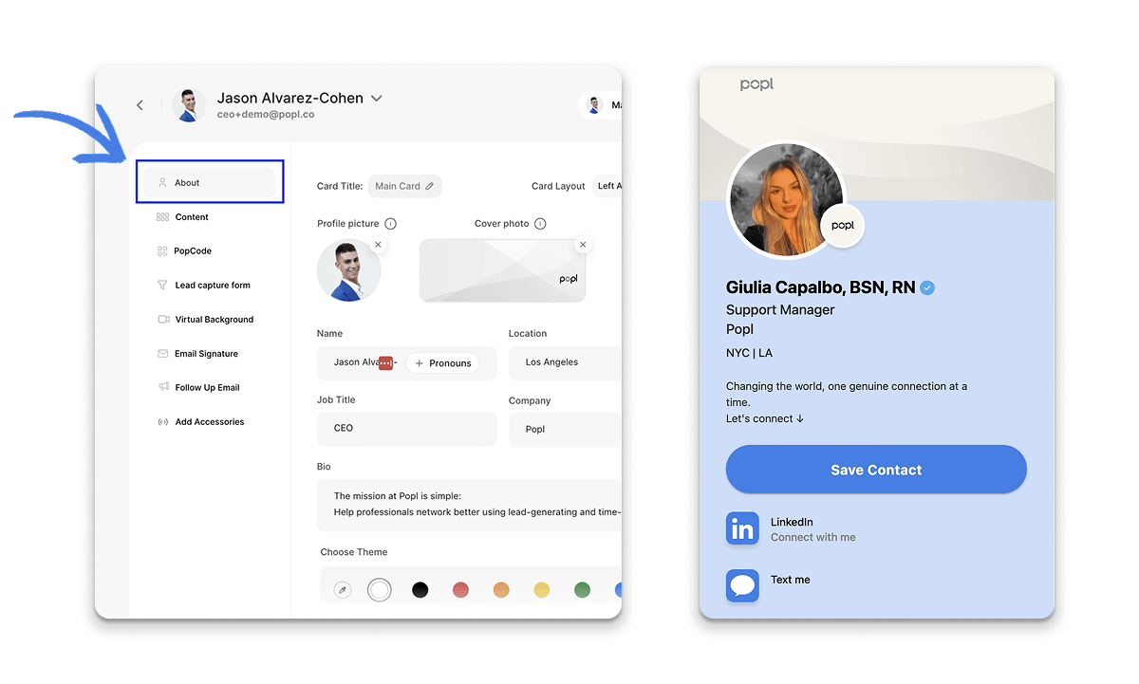Click the Email Signature envelope icon
The image size is (1139, 684).
click(162, 354)
